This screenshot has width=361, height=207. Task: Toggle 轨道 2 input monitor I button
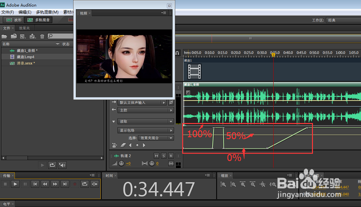(178, 156)
